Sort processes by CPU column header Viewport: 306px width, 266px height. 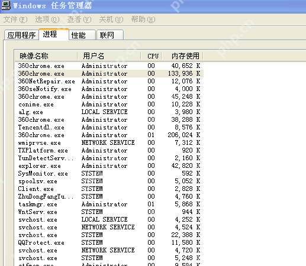(152, 56)
